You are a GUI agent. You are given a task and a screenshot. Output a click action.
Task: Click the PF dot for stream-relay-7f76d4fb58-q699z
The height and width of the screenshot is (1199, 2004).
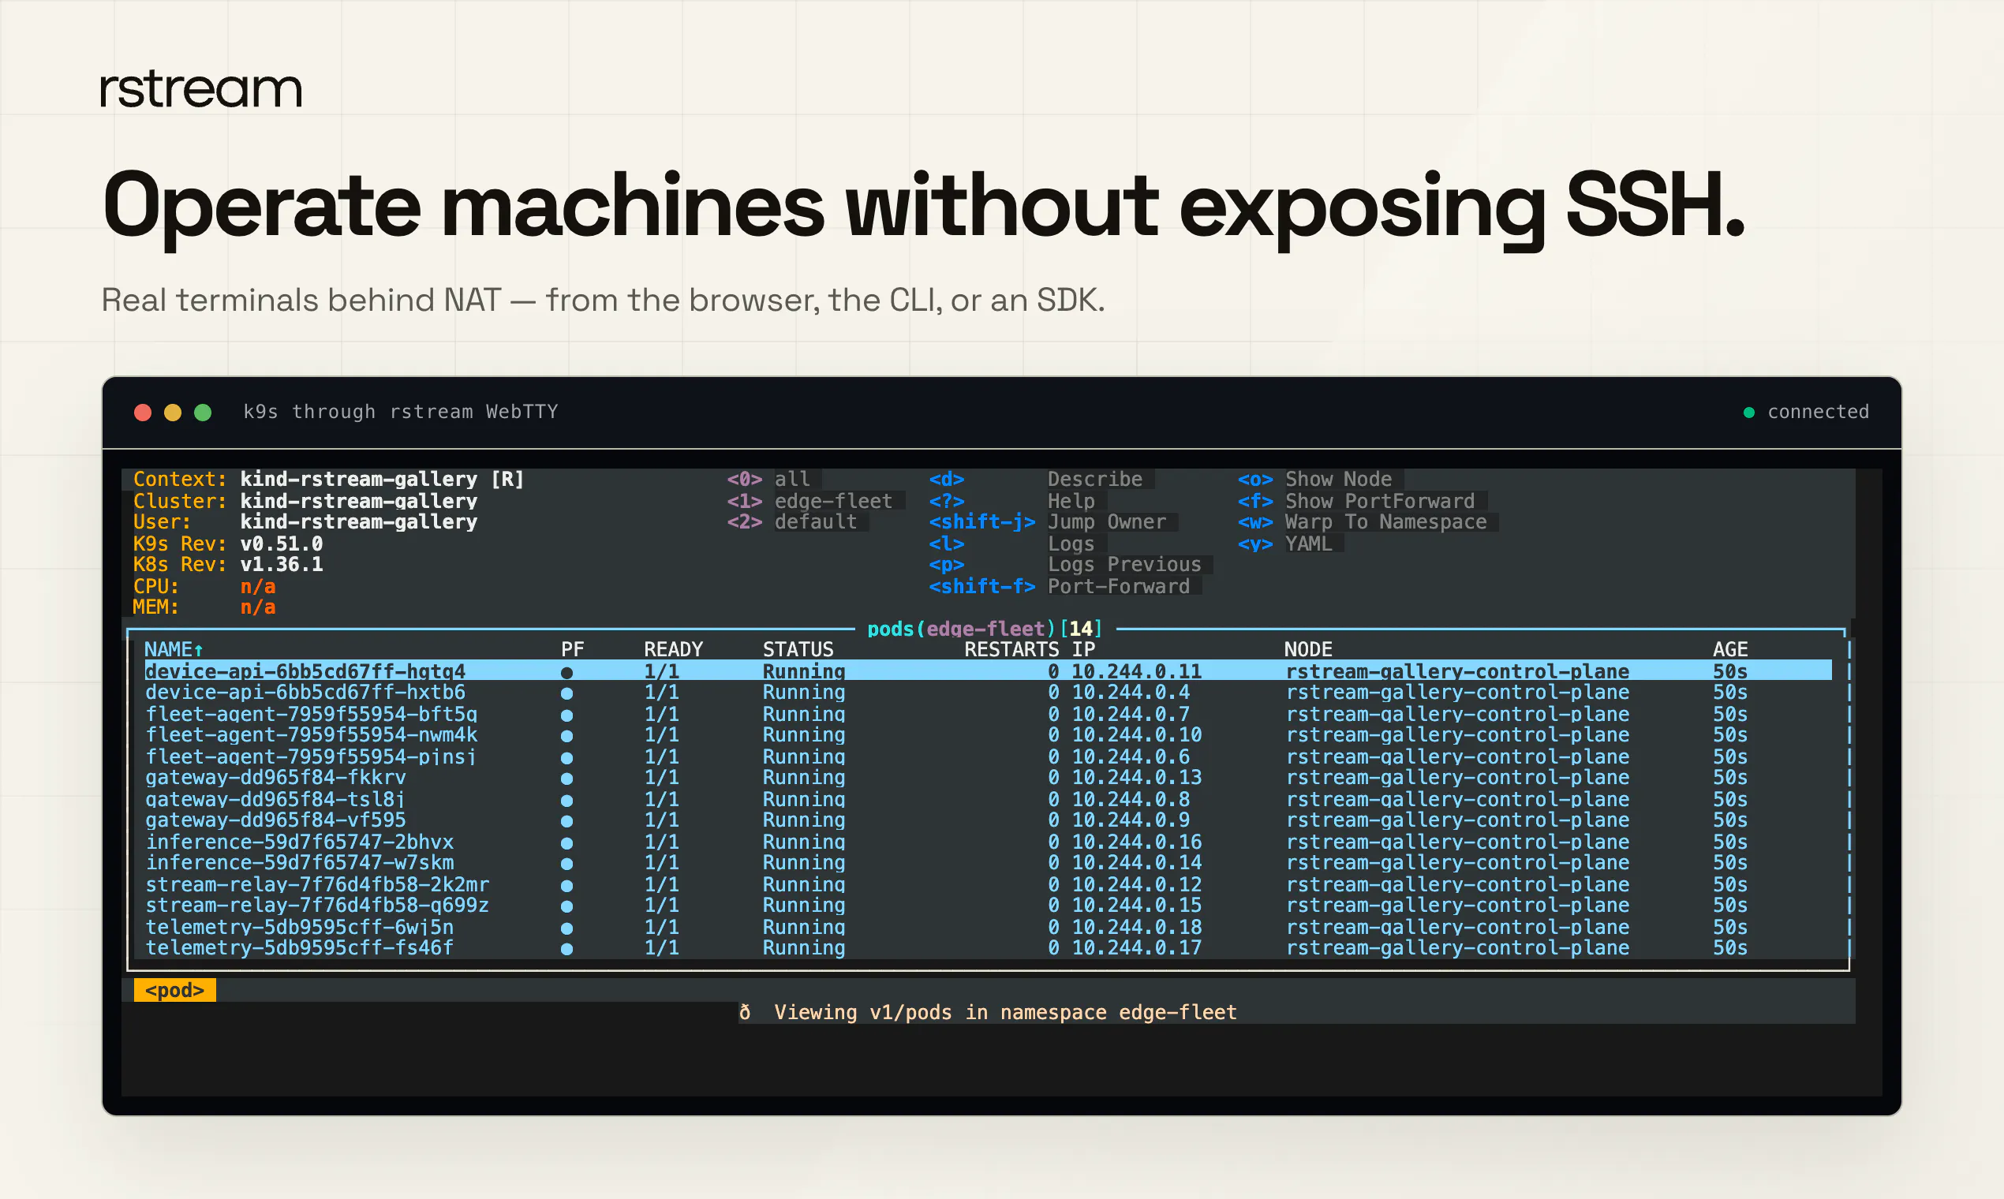pyautogui.click(x=567, y=906)
